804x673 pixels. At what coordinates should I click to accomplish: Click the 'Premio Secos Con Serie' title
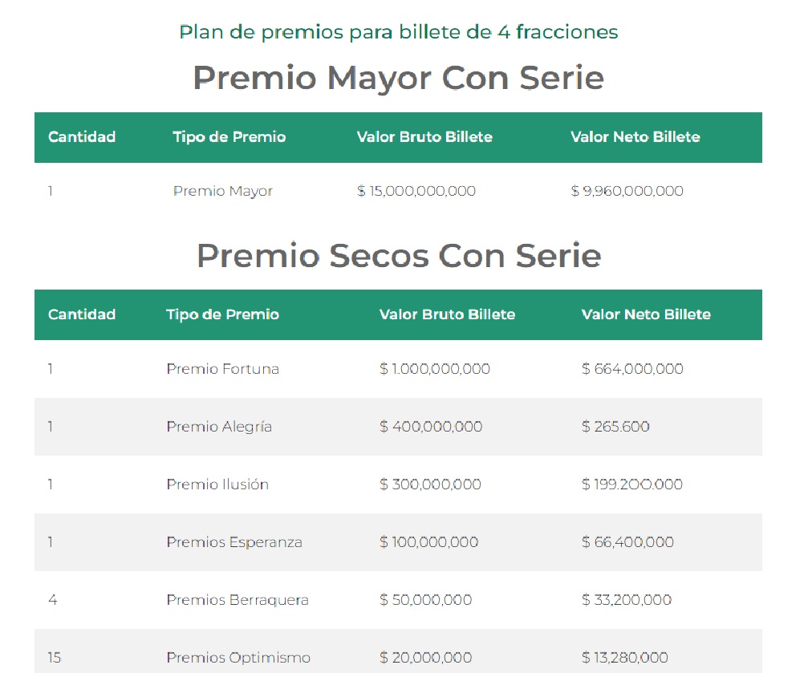pos(399,255)
